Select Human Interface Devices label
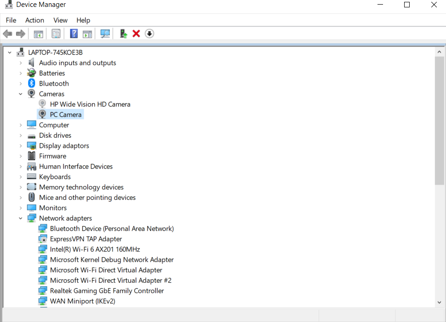This screenshot has height=322, width=446. pos(76,166)
